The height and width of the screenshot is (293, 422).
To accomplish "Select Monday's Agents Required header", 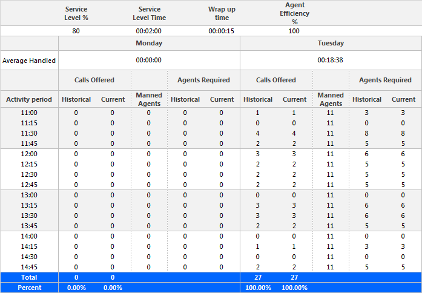I will pyautogui.click(x=203, y=80).
